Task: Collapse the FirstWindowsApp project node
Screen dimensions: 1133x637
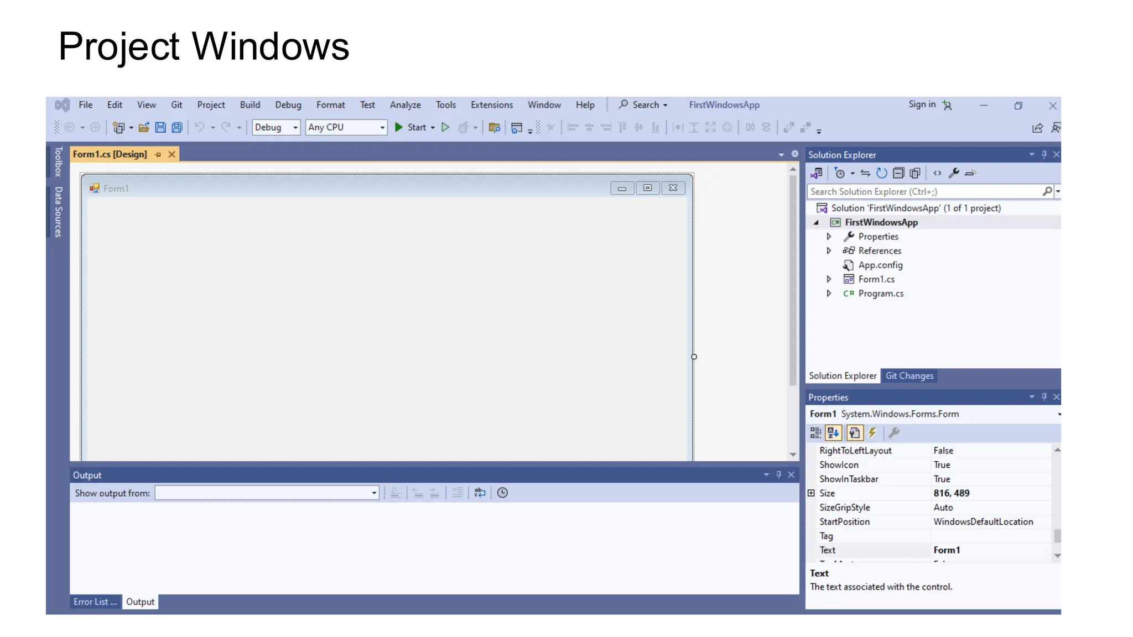Action: 817,222
